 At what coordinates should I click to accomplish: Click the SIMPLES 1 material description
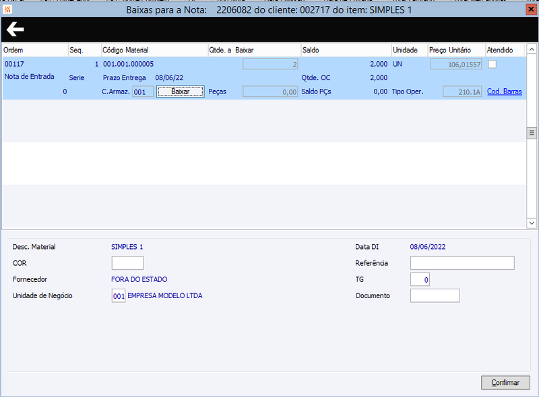coord(127,247)
